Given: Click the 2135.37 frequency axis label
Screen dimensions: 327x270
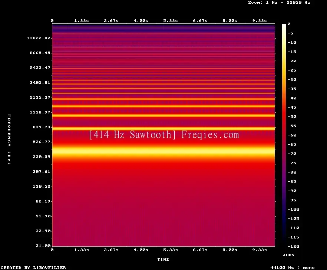Looking at the screenshot, I should click(x=40, y=97).
